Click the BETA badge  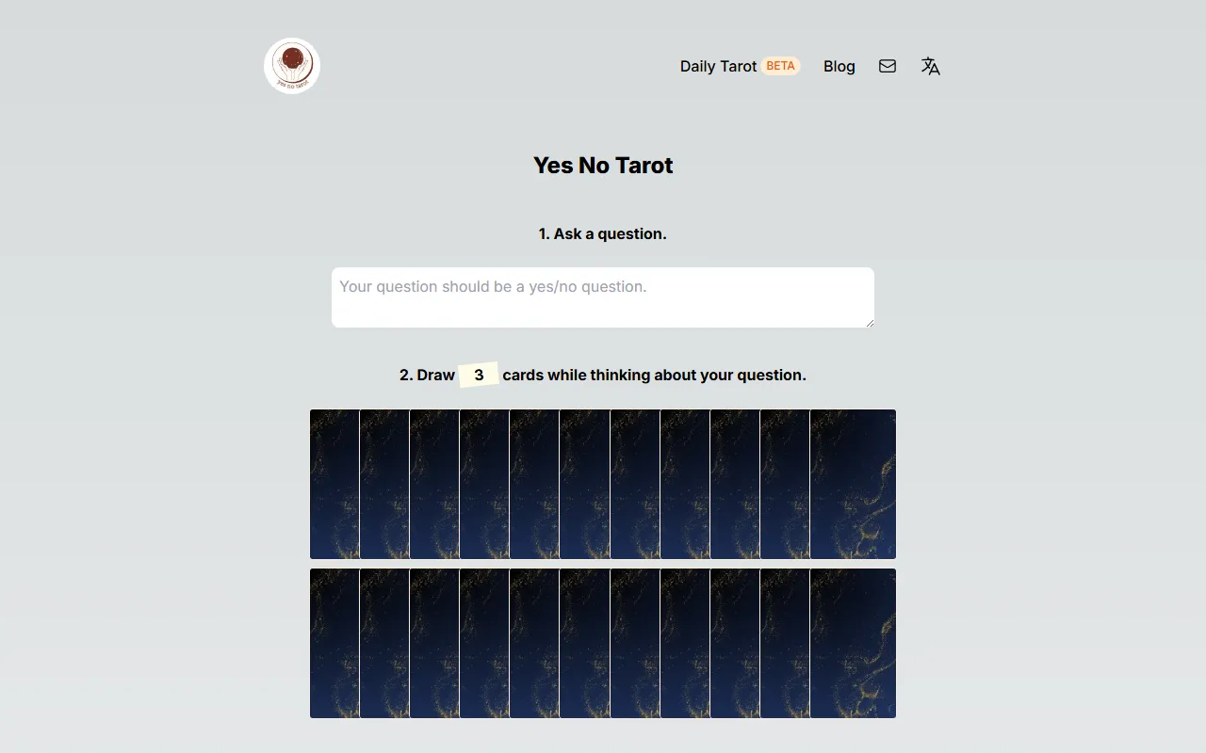pyautogui.click(x=780, y=66)
